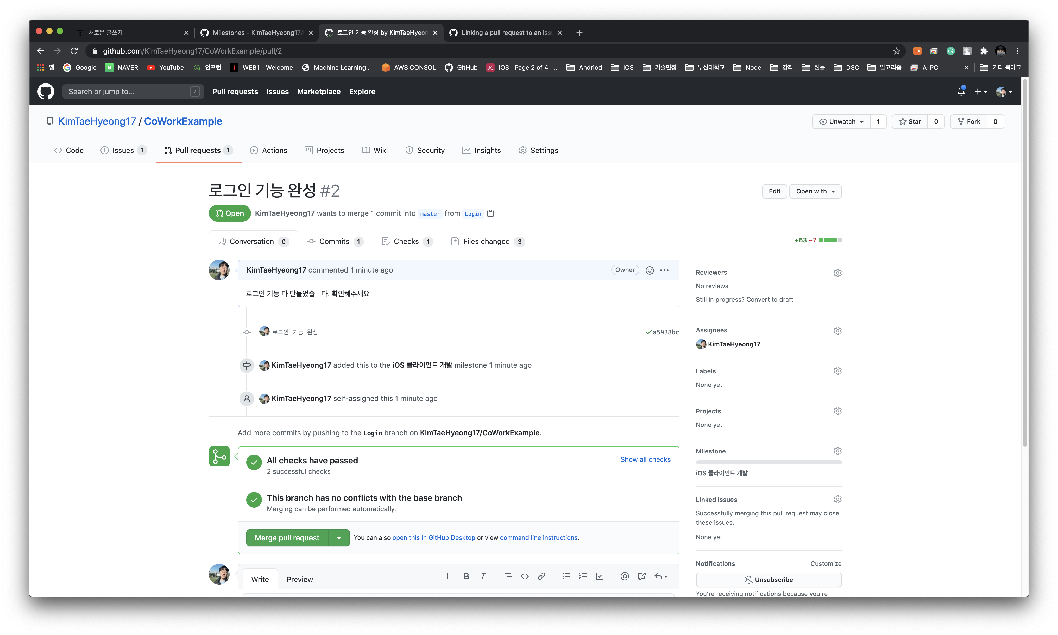
Task: Click the Search or jump to field
Action: pos(129,92)
